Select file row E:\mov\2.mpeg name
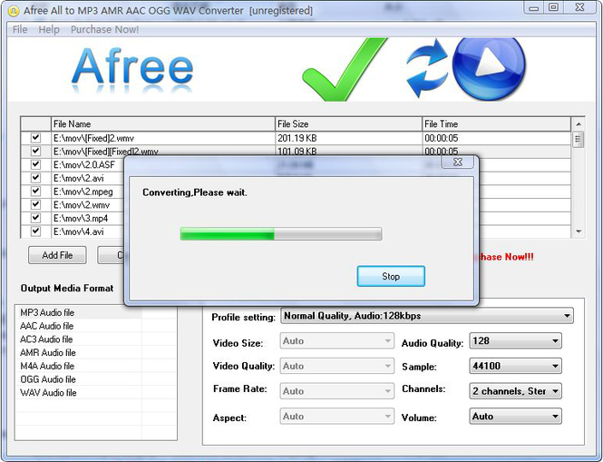This screenshot has height=462, width=603. coord(83,192)
